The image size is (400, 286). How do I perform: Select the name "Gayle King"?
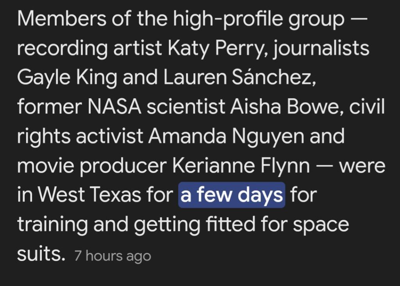(x=67, y=77)
